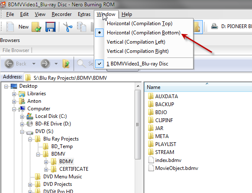The image size is (252, 193).
Task: Open the Forward history dropdown arrow
Action: [56, 64]
